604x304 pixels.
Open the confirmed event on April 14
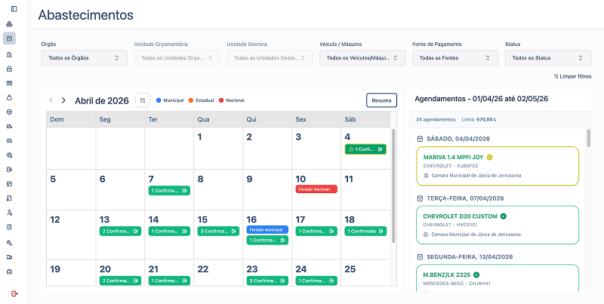pos(169,232)
